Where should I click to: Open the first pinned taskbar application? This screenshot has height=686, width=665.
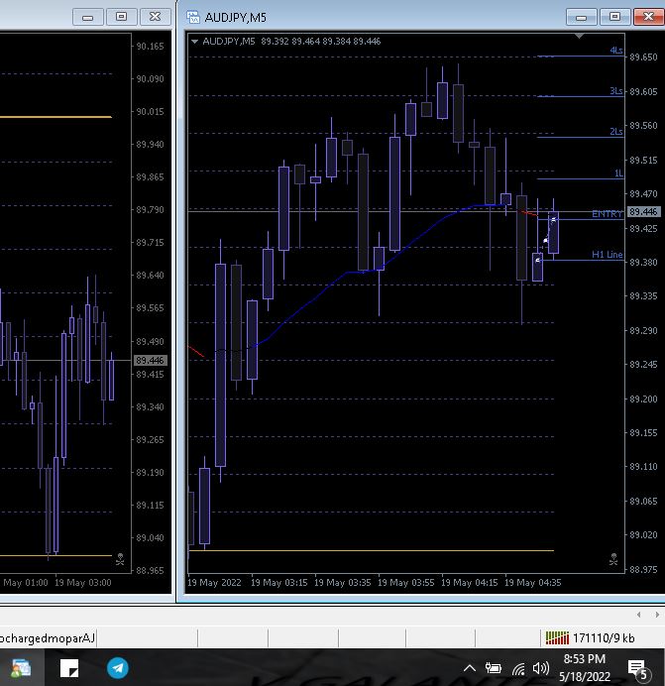coord(20,668)
